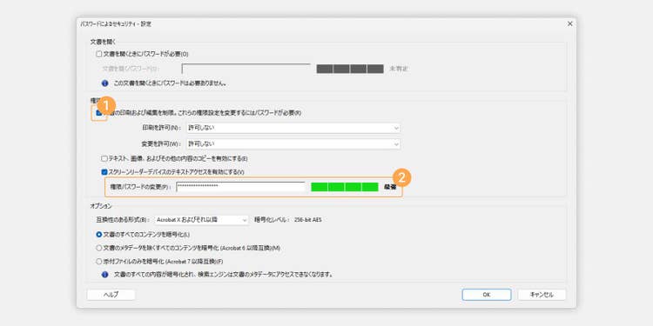Click the green password strength meter
The height and width of the screenshot is (326, 653).
point(345,187)
